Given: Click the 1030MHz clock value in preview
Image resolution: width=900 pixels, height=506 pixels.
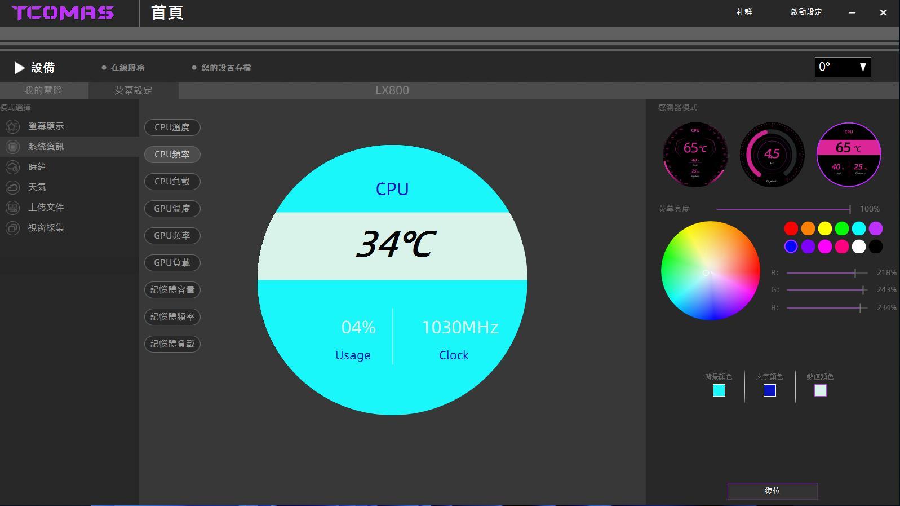Looking at the screenshot, I should point(460,327).
